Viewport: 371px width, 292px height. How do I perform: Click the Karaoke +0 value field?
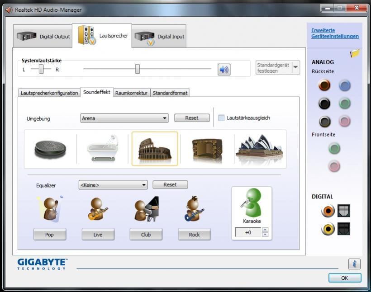(x=248, y=232)
